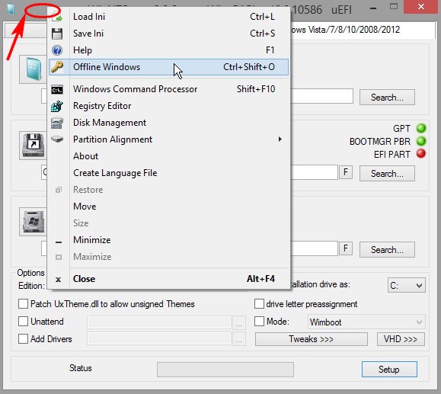Click the Setup button
This screenshot has height=394, width=441.
(389, 370)
